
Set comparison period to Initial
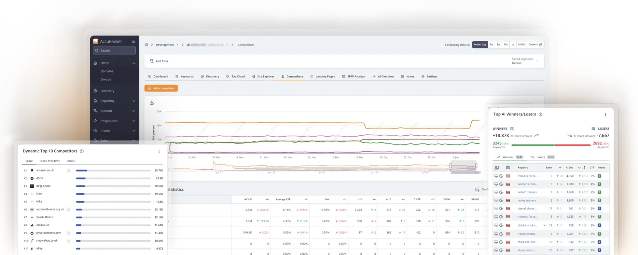tap(521, 45)
